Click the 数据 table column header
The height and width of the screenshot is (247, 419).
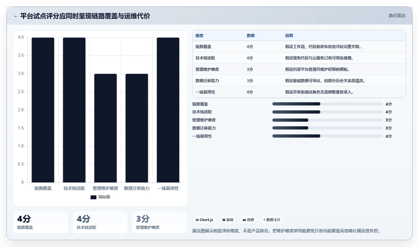[x=251, y=36]
